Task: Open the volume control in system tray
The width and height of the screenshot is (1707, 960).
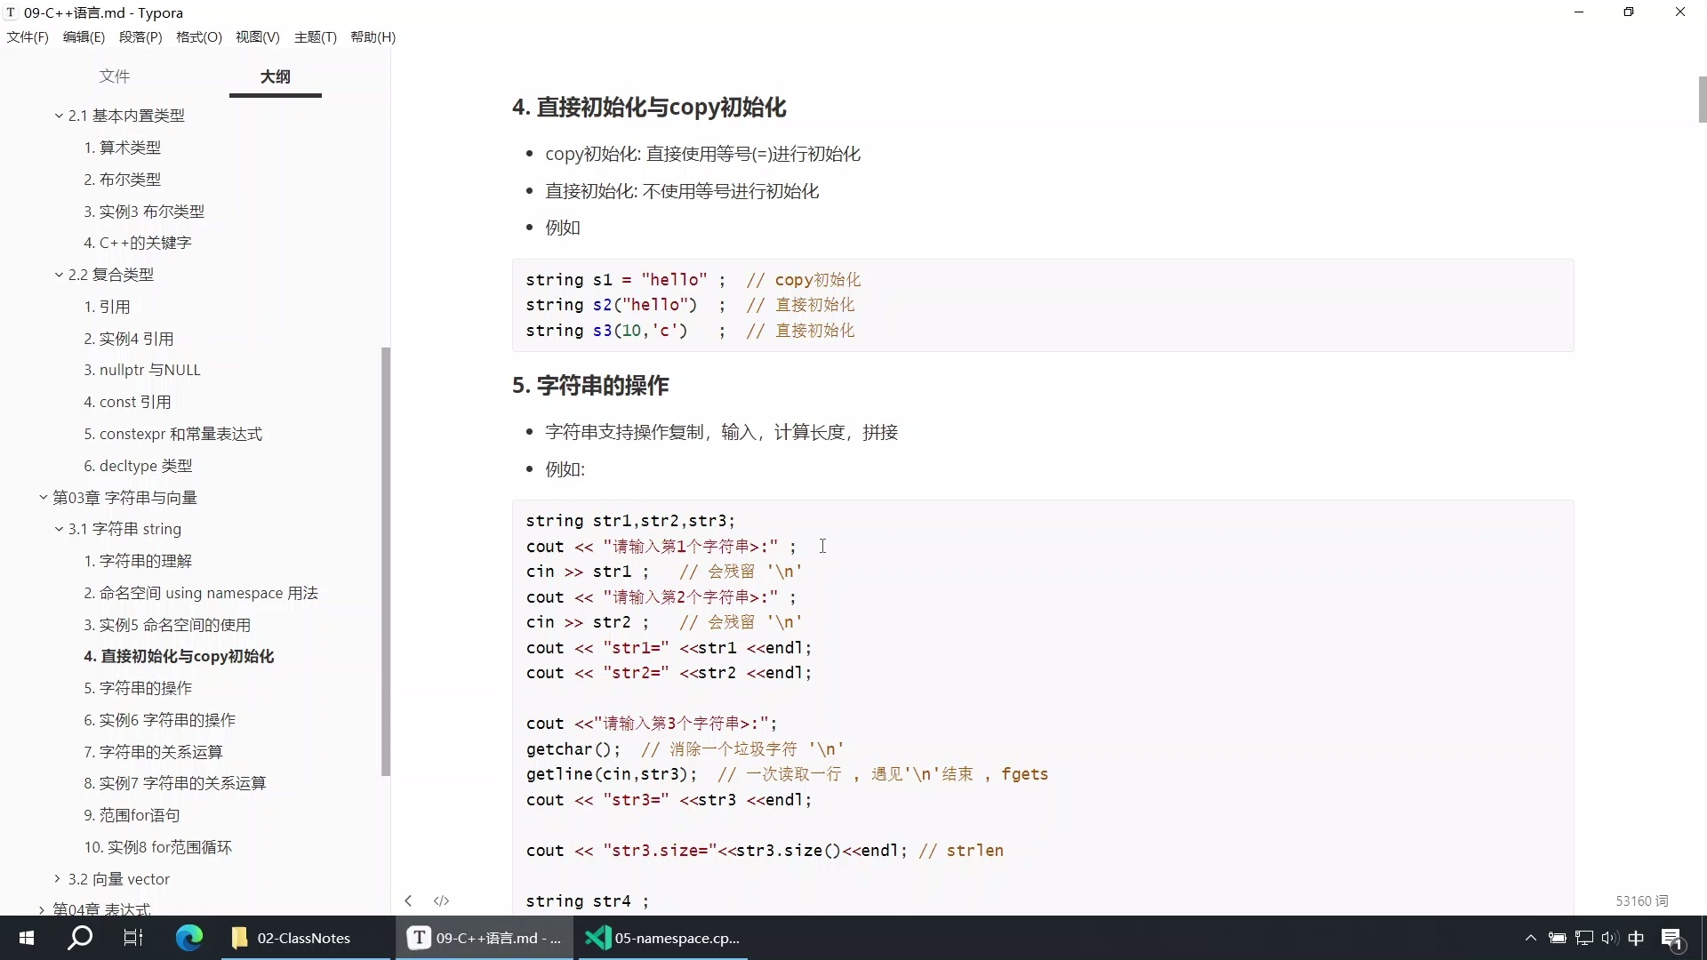Action: pyautogui.click(x=1610, y=937)
